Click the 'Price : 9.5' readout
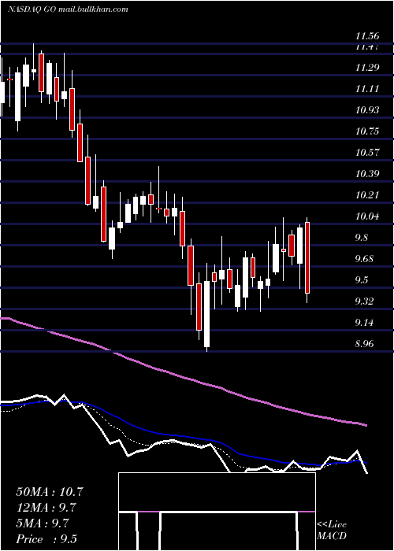 point(46,539)
